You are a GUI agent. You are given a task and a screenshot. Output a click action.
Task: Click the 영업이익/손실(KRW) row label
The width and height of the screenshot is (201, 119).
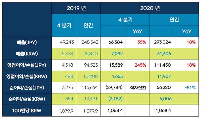pos(27,77)
